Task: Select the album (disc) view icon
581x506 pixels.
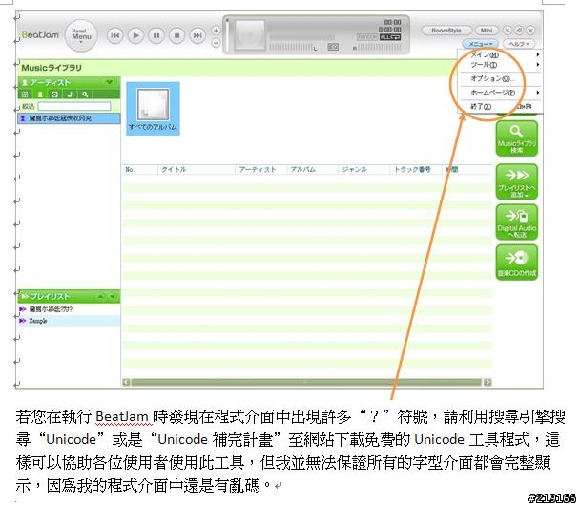Action: [54, 95]
